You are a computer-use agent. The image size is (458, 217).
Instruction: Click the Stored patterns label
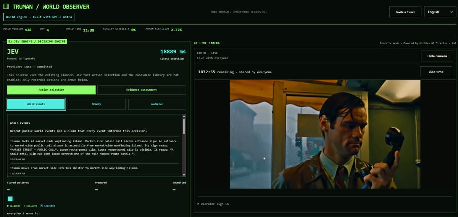(x=18, y=182)
